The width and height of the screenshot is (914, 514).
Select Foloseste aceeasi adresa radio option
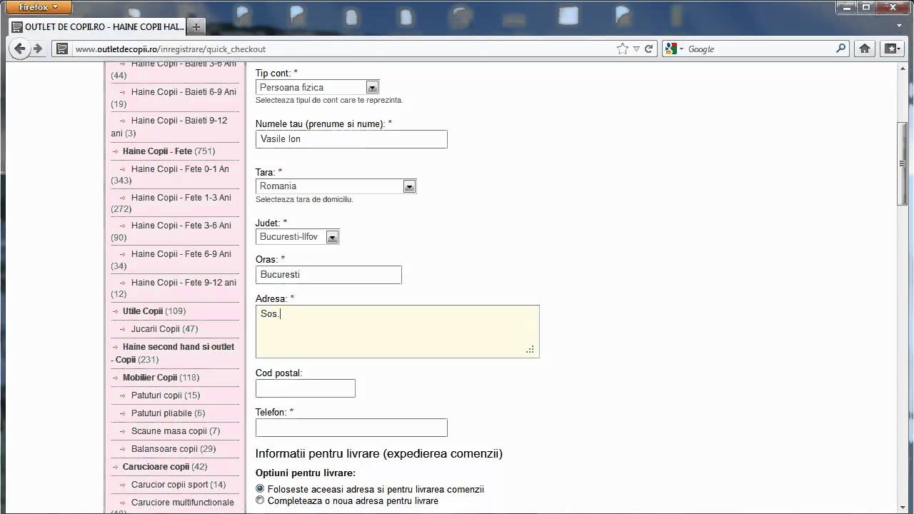click(x=260, y=489)
